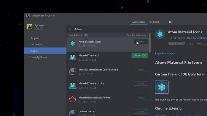Install Material Theme UI Lite

141,84
